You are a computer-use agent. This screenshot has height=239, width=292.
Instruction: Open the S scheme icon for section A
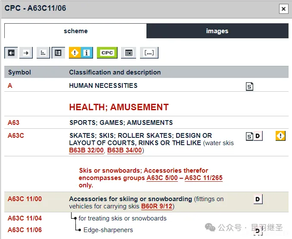pos(249,86)
